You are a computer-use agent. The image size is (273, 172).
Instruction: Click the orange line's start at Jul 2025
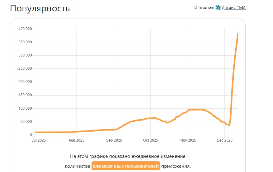tap(36, 132)
